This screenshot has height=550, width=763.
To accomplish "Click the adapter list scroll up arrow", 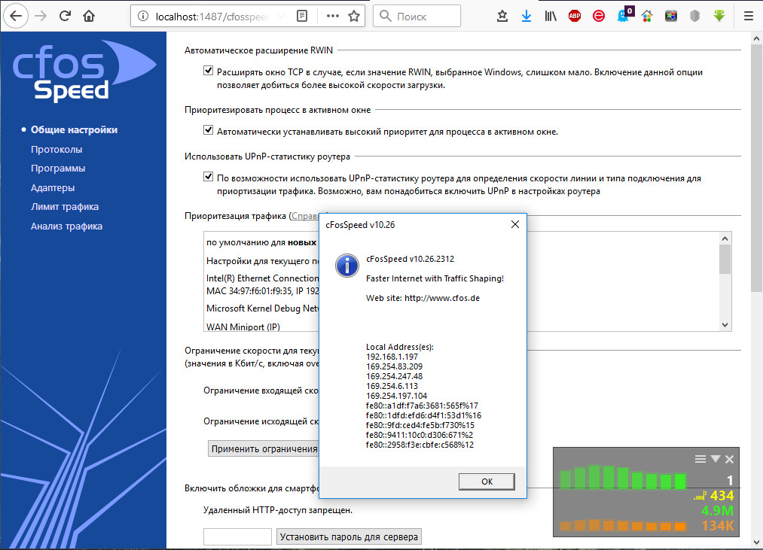I will pos(725,239).
